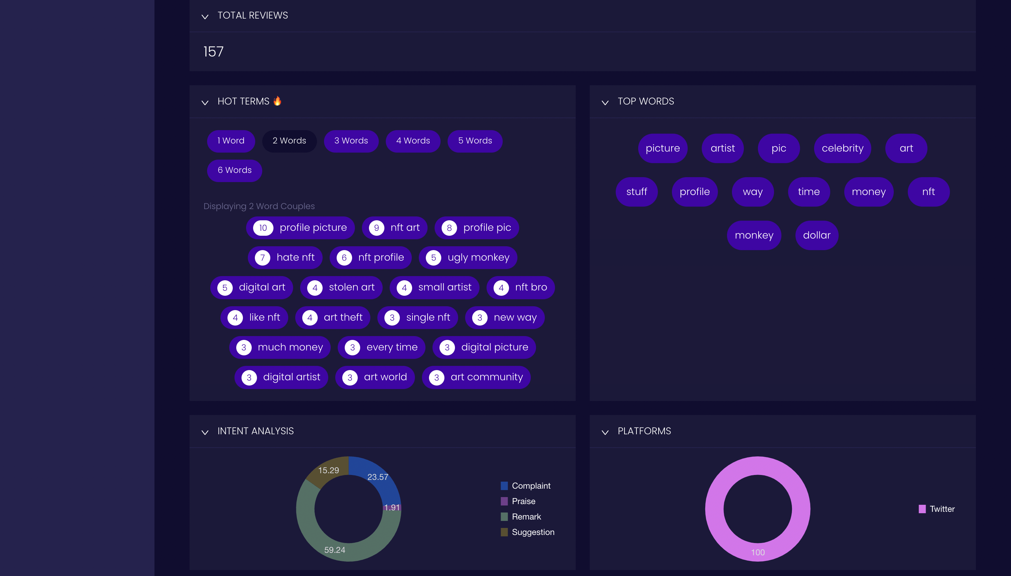Toggle the Suggestion legend entry

point(533,532)
